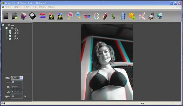The image size is (183, 106).
Task: Toggle the 28.eye root checkbox
Action: pos(3,25)
